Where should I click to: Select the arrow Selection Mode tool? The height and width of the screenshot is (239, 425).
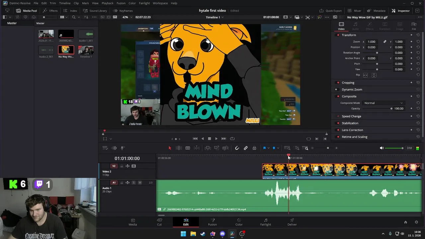(x=170, y=148)
